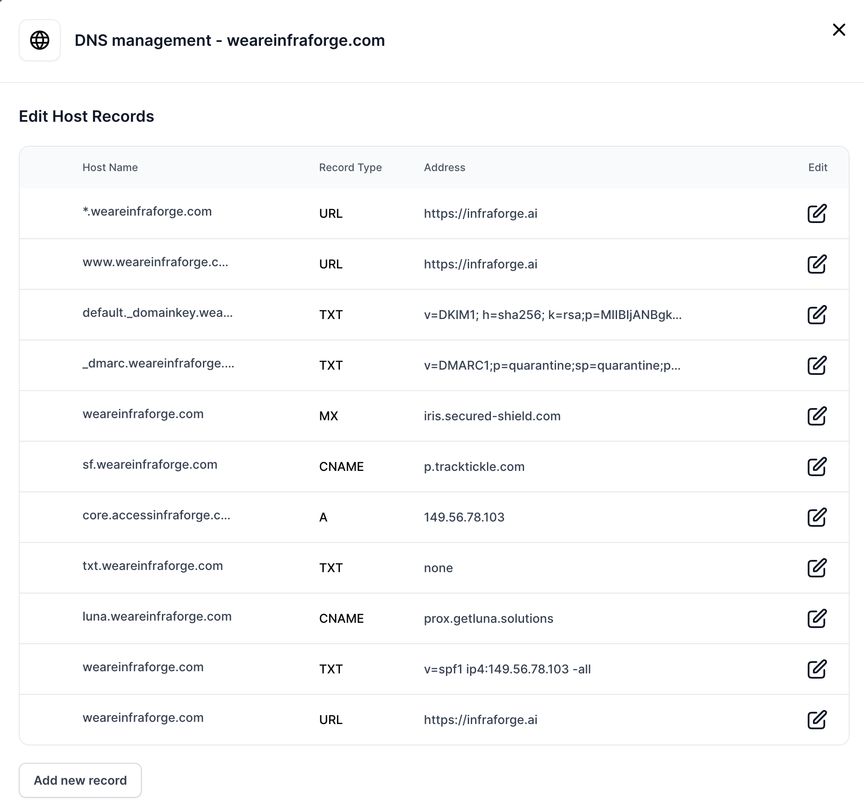Click address prox.getluna.solutions
Image resolution: width=864 pixels, height=810 pixels.
click(x=489, y=618)
